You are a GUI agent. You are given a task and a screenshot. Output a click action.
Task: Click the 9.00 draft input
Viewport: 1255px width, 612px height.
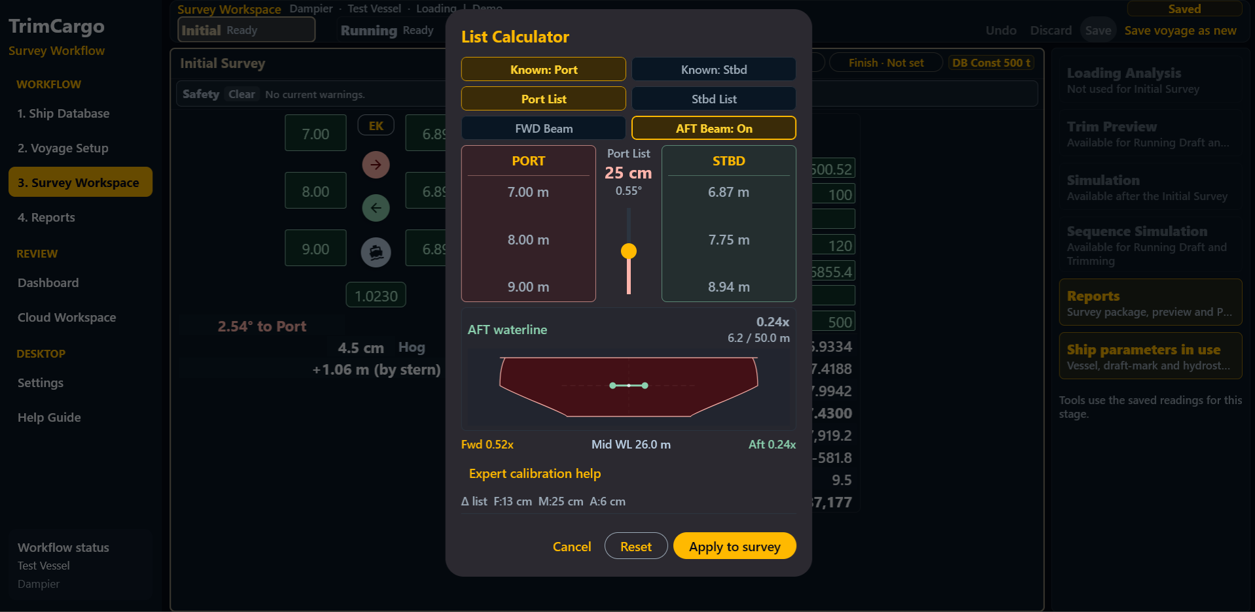(x=315, y=248)
